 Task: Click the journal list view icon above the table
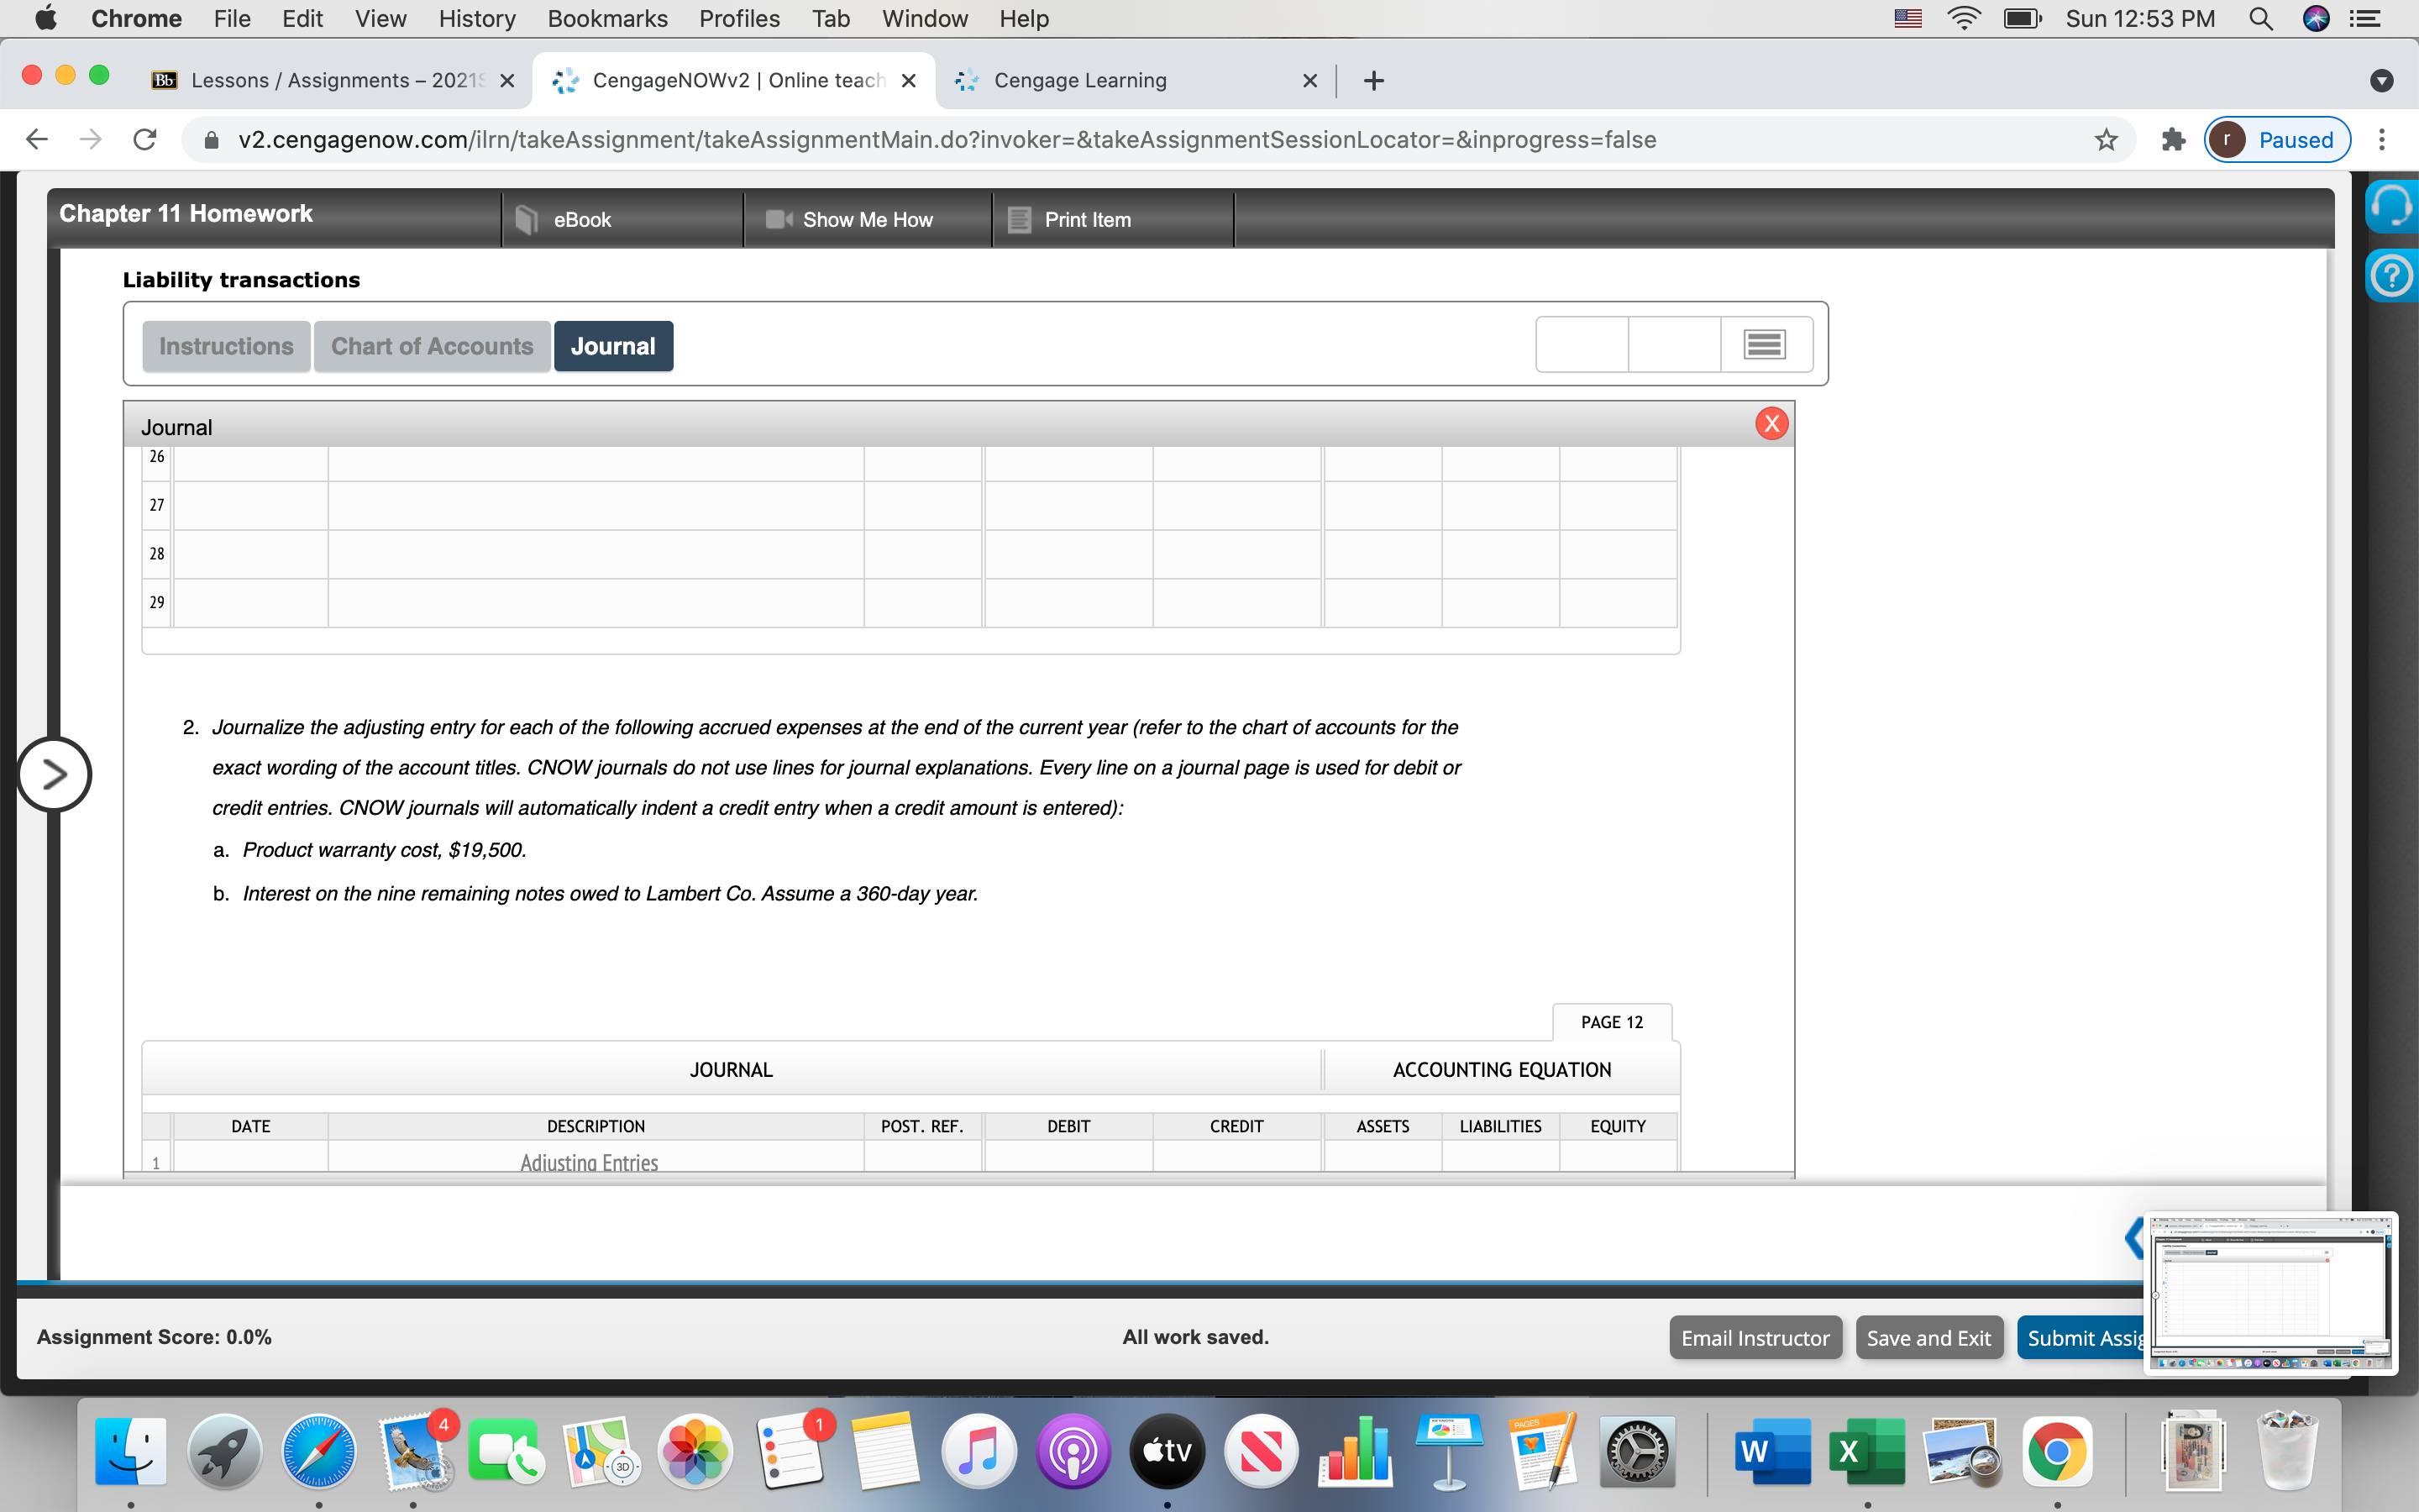[1766, 344]
